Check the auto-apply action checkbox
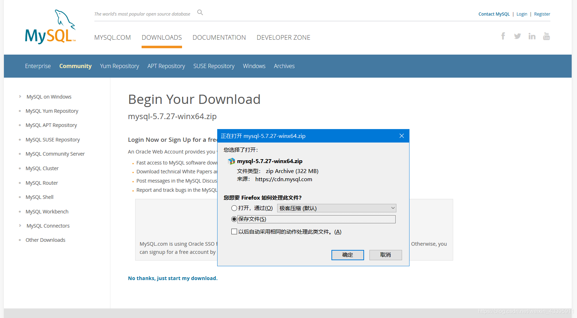This screenshot has width=577, height=318. [234, 231]
